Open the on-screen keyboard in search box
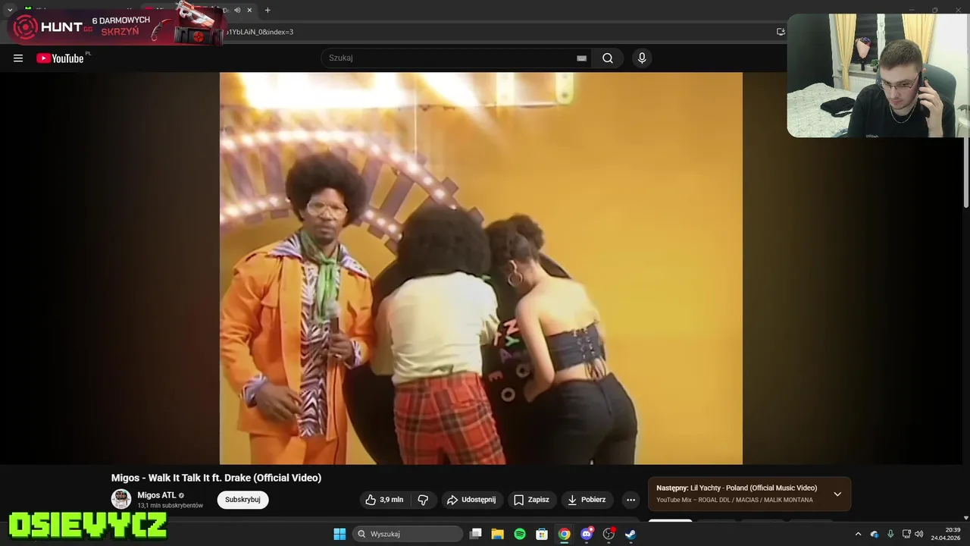 point(581,58)
